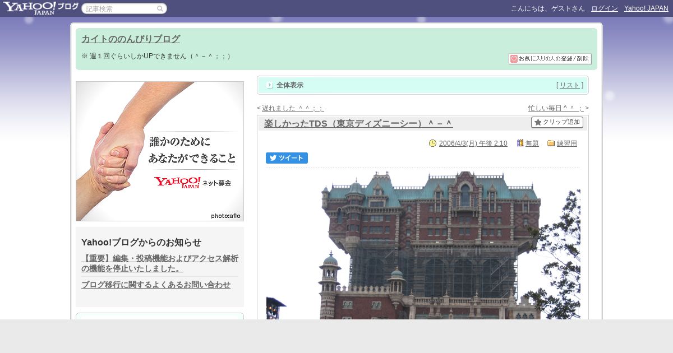This screenshot has width=673, height=353.
Task: Click クリップ追加 button
Action: [x=557, y=122]
